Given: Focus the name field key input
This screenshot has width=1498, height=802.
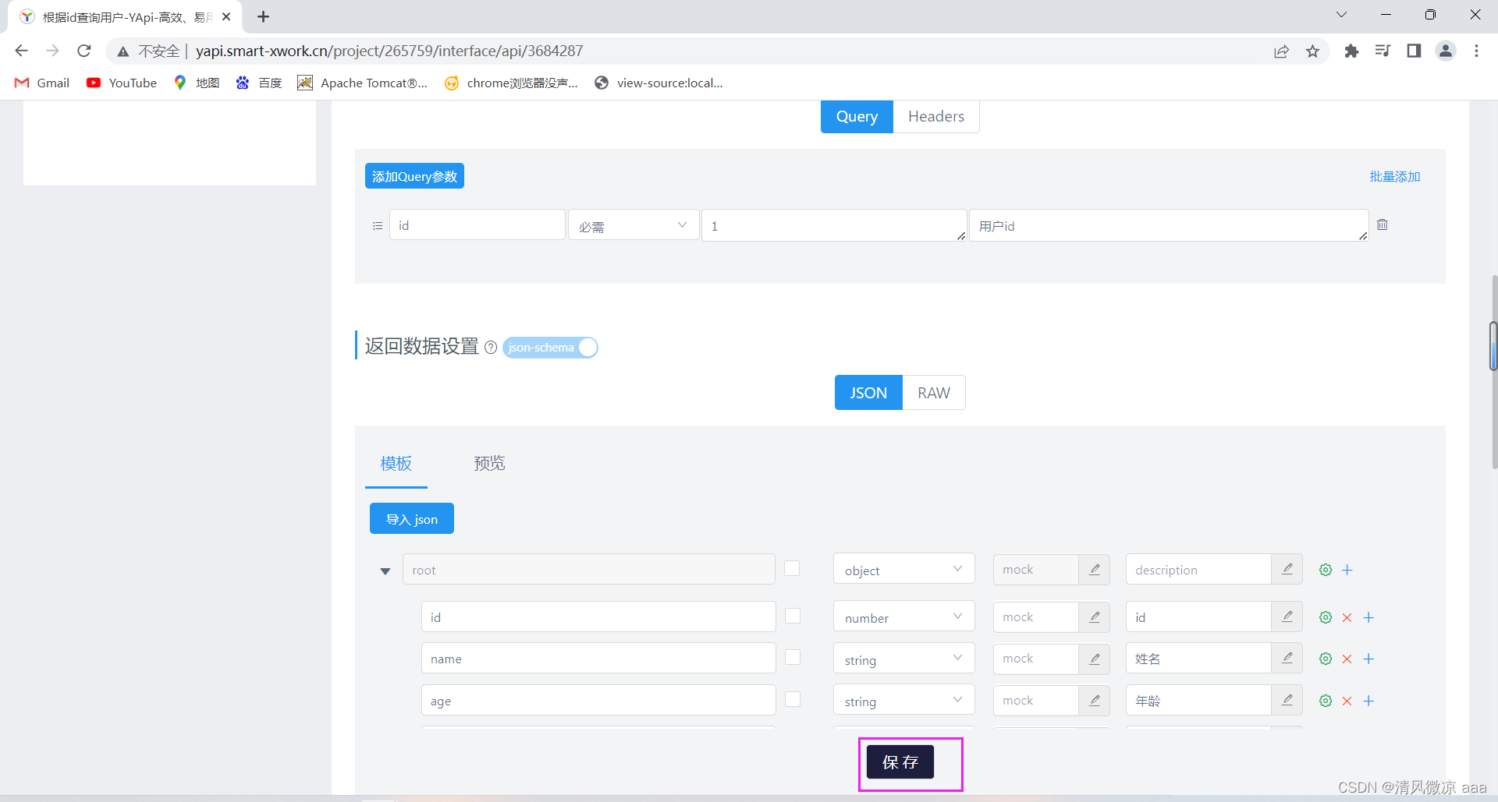Looking at the screenshot, I should [x=598, y=659].
